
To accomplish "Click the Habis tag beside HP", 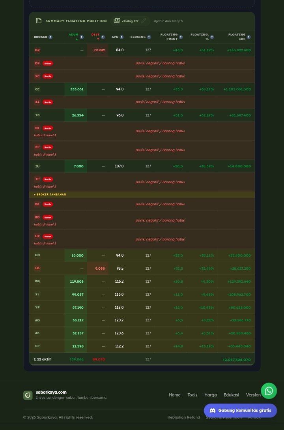I will [x=48, y=237].
